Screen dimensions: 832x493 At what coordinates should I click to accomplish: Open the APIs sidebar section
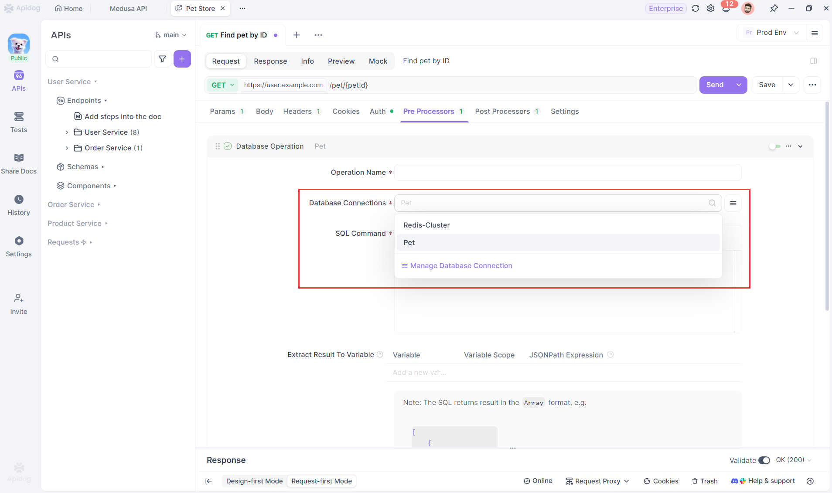click(x=19, y=81)
